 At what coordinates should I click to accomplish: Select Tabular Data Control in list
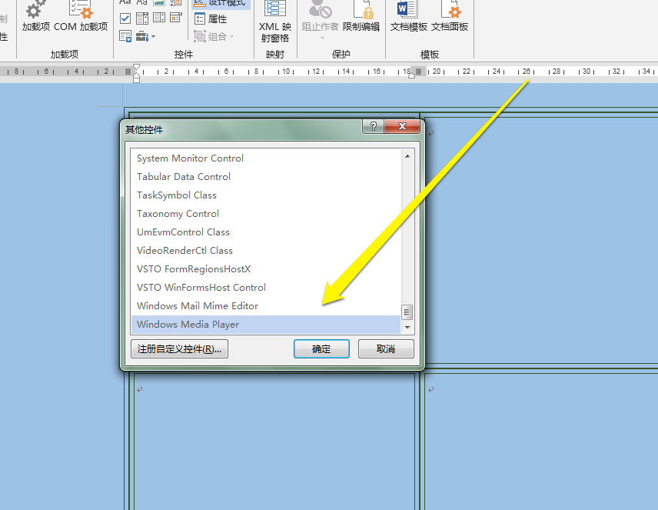click(266, 177)
